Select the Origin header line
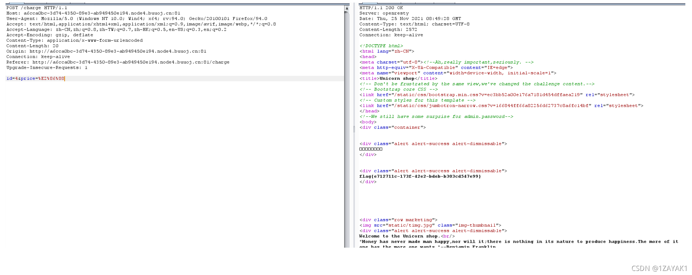Screen dimensions: 692x275 106,51
